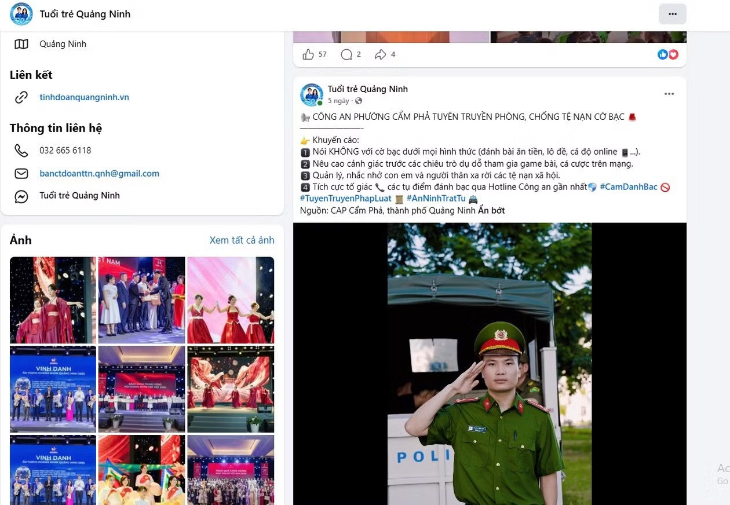
Task: Open the photo of the award handover on stage
Action: (x=142, y=300)
